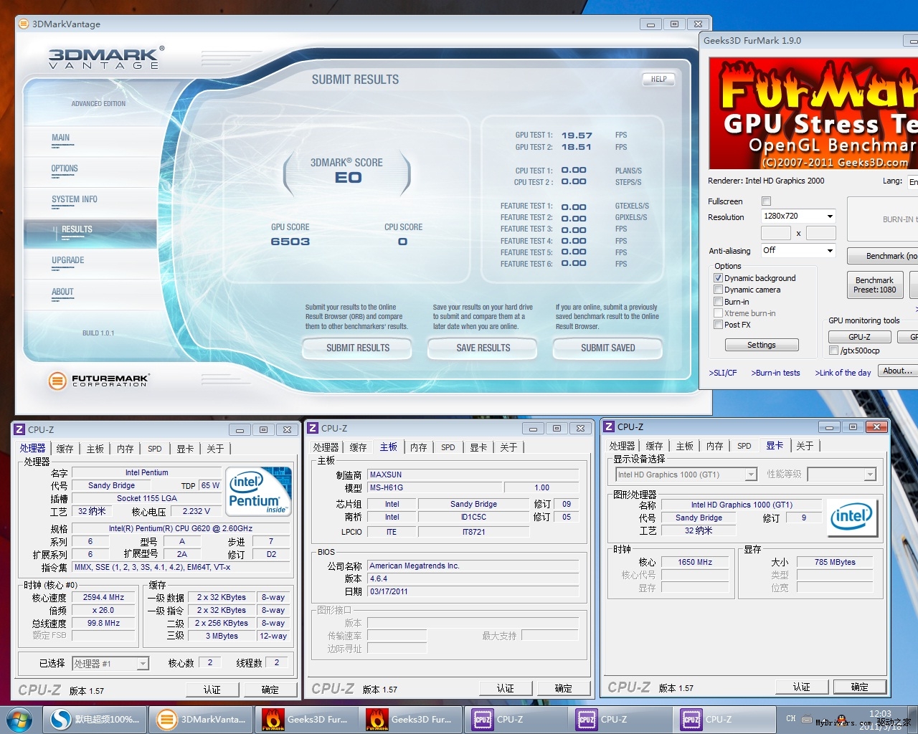Screen dimensions: 918x734
Task: Click the FurMark Settings button
Action: [761, 345]
